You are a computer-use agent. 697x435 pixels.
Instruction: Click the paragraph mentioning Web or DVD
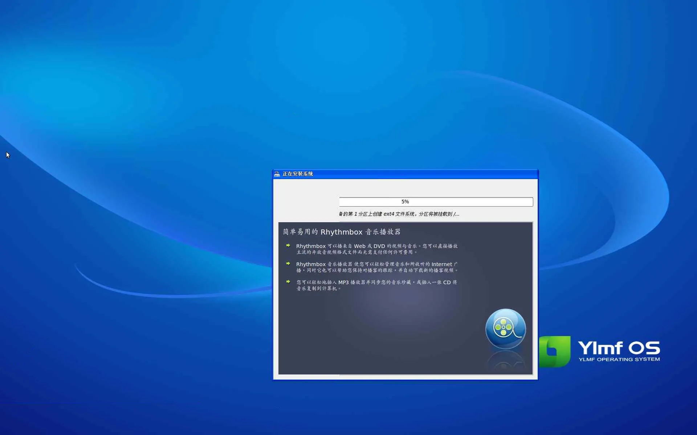pos(376,249)
